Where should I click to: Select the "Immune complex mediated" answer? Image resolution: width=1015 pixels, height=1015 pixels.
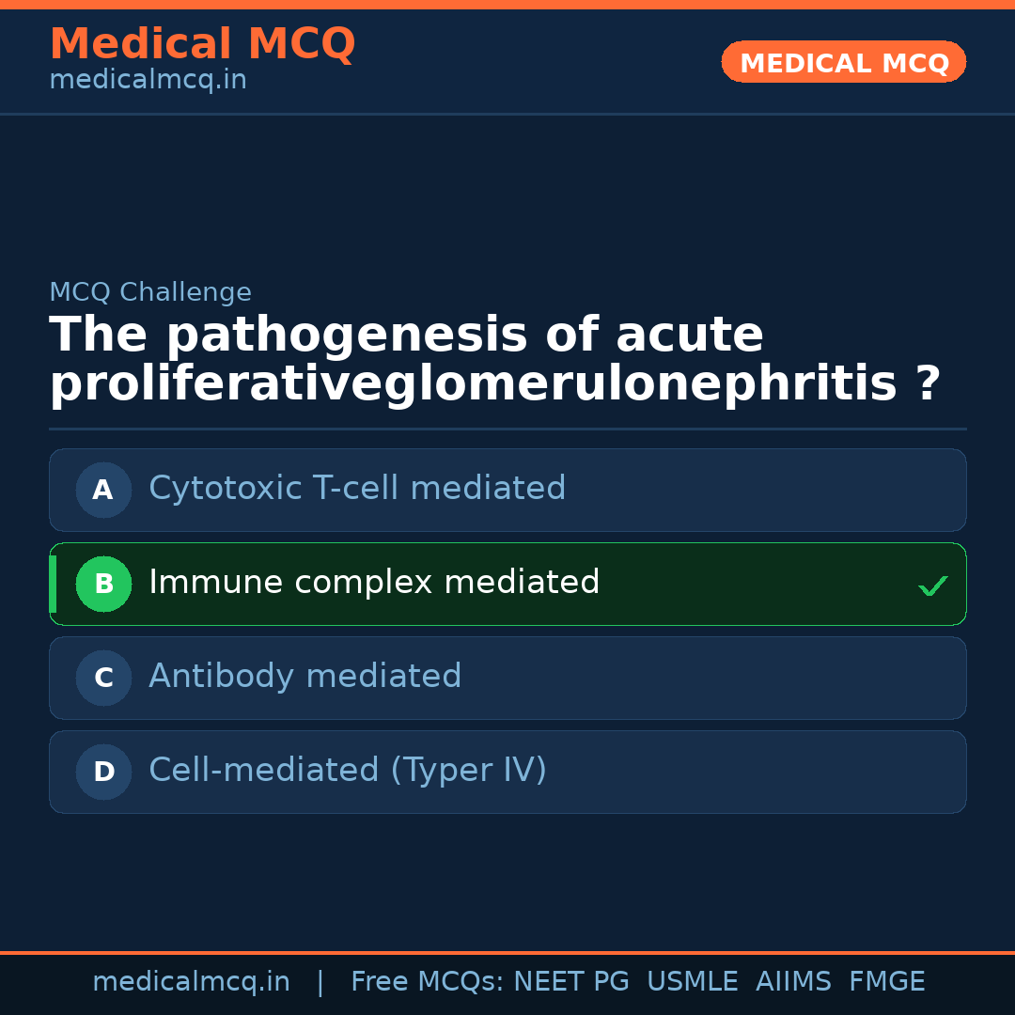(x=374, y=583)
